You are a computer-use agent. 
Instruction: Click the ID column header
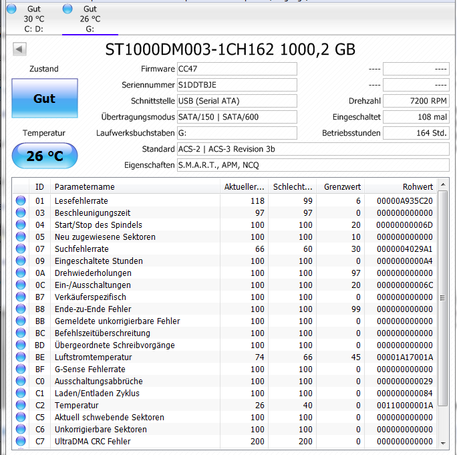(39, 187)
